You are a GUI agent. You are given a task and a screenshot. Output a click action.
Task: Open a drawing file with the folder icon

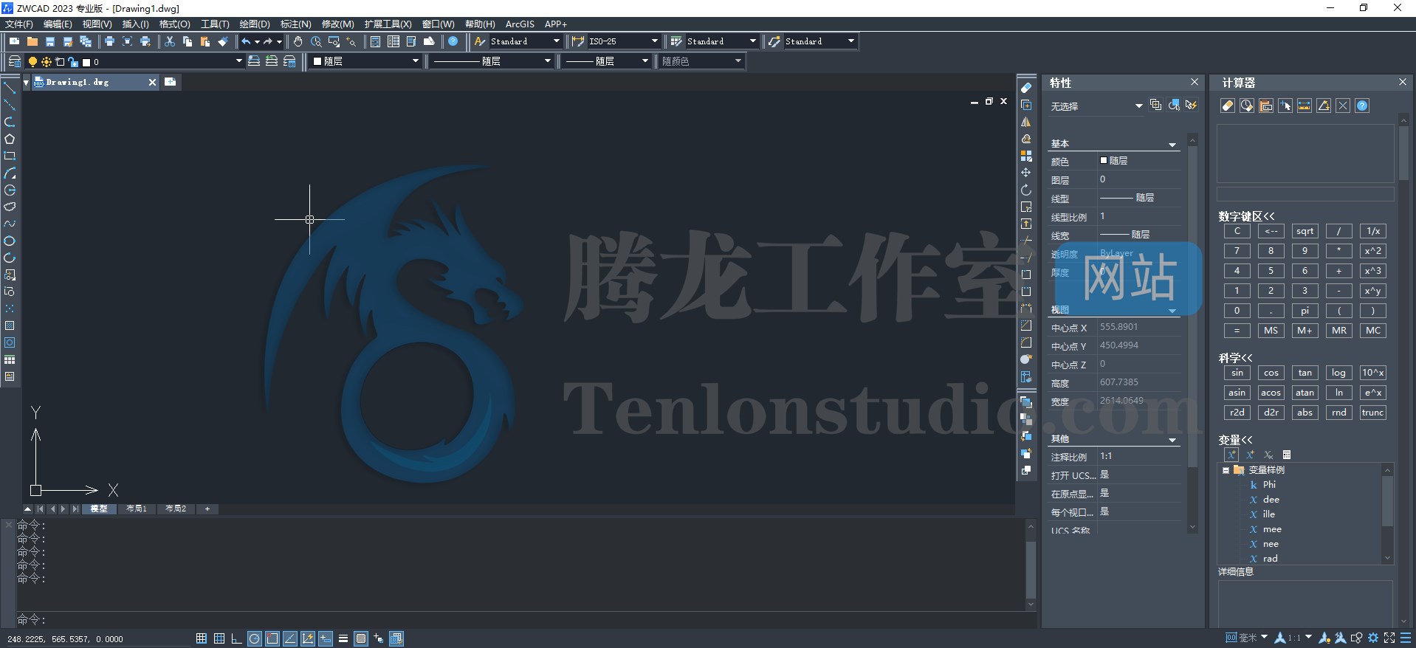click(32, 41)
